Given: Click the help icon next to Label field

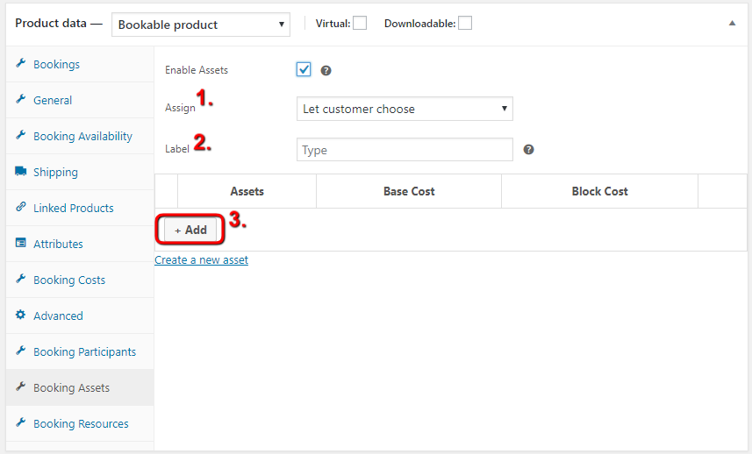Looking at the screenshot, I should (528, 149).
